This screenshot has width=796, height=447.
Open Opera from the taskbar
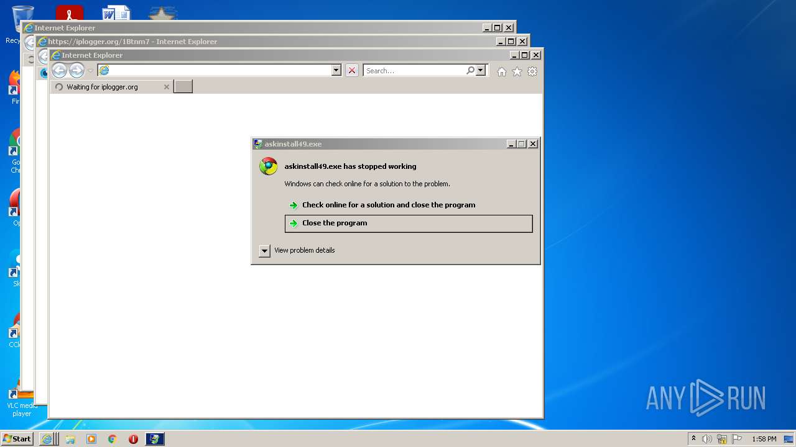[x=133, y=439]
